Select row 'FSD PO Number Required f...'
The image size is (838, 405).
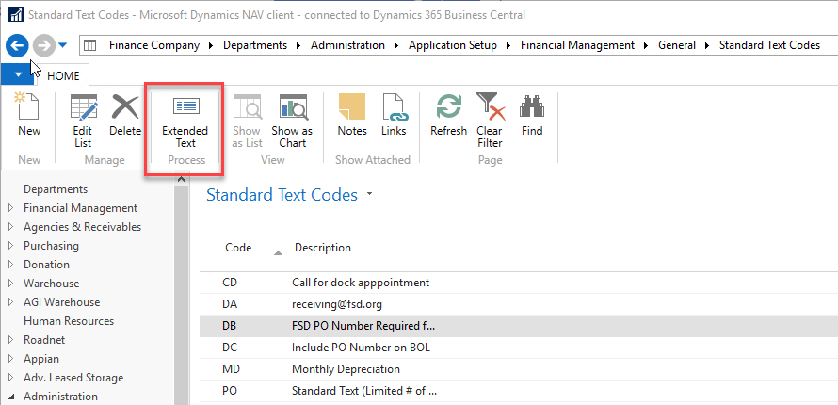coord(519,326)
